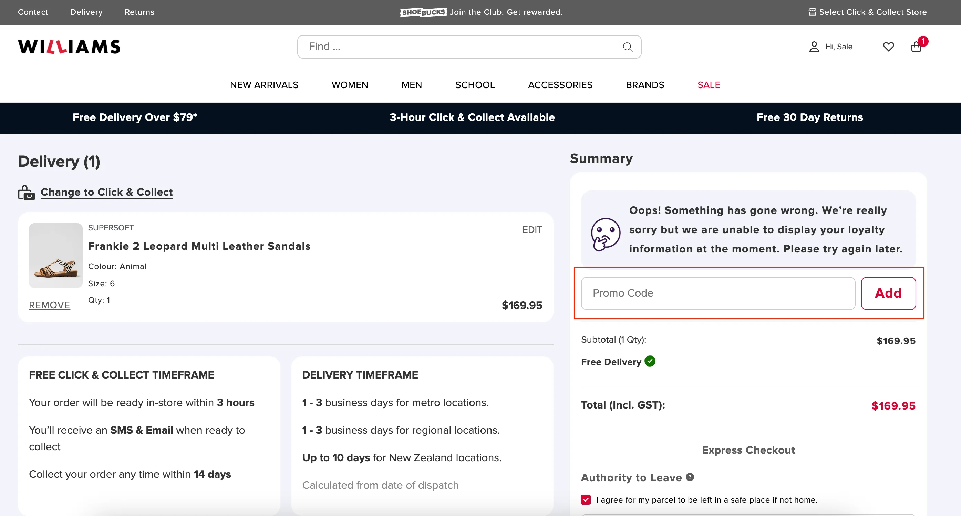961x516 pixels.
Task: Click REMOVE to delete the sandals
Action: 49,305
